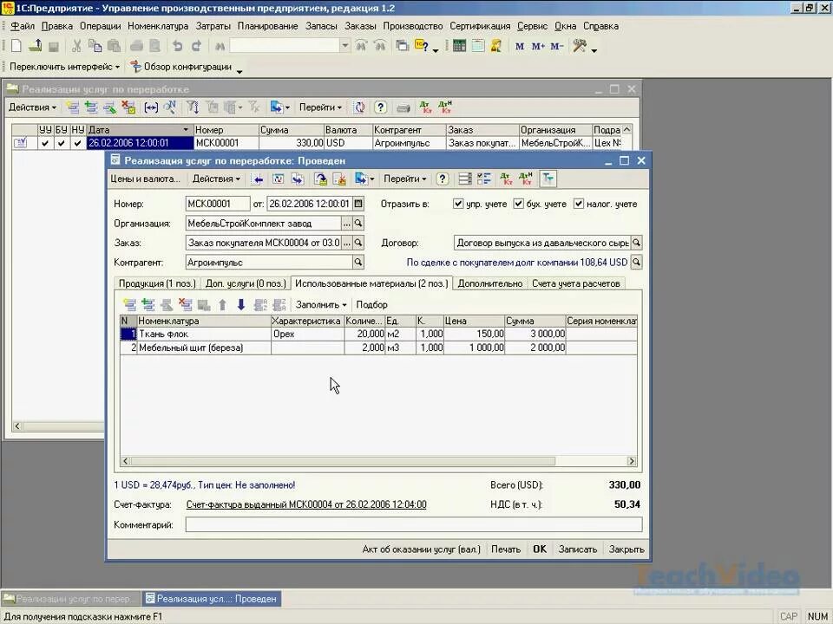833x624 pixels.
Task: Click the delete row icon in materials table
Action: [186, 304]
